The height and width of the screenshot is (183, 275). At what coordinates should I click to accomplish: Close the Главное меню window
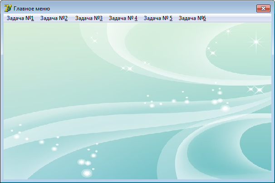263,9
